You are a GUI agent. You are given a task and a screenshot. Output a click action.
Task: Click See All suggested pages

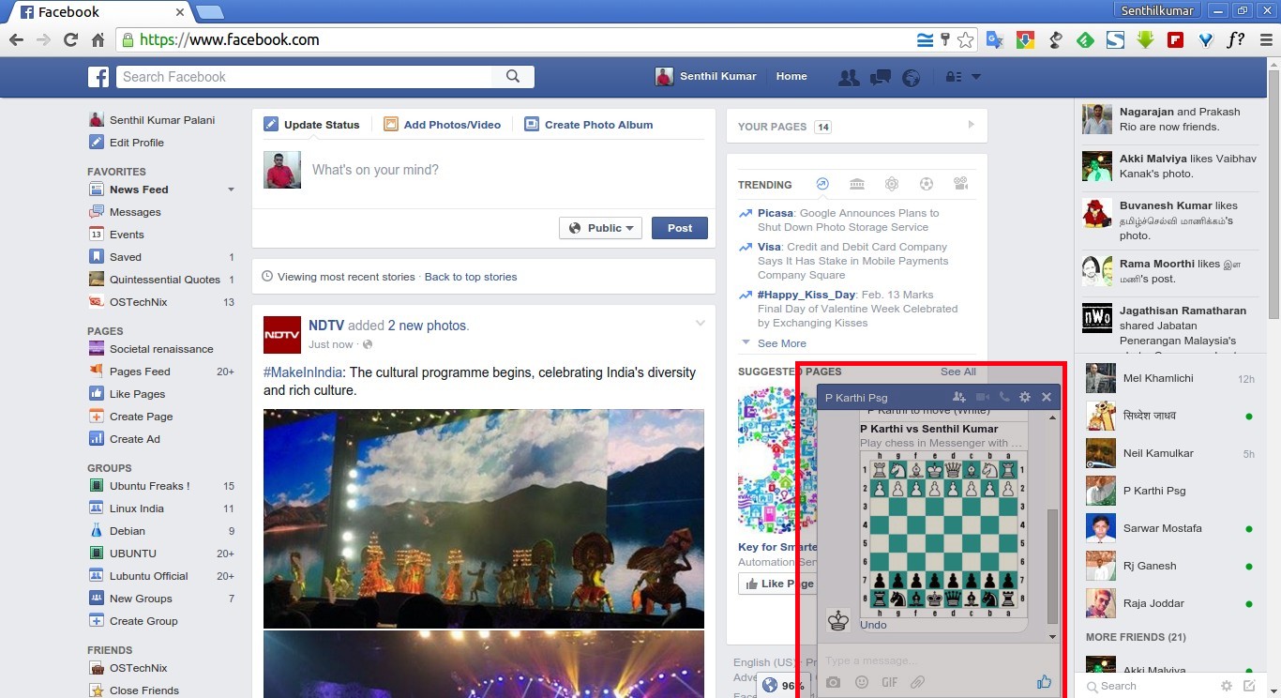coord(958,372)
